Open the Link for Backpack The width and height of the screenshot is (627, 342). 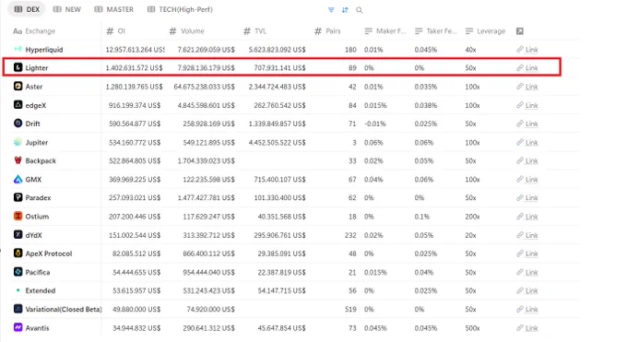527,160
